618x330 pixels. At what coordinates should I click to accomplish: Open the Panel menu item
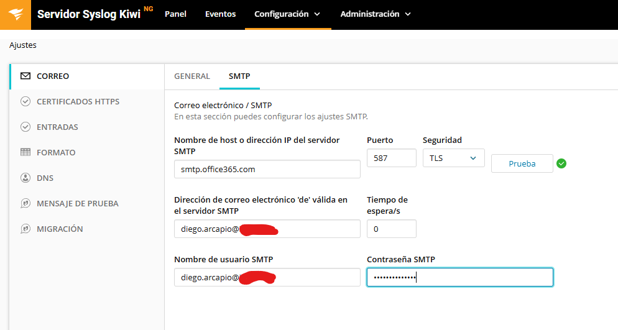(175, 14)
